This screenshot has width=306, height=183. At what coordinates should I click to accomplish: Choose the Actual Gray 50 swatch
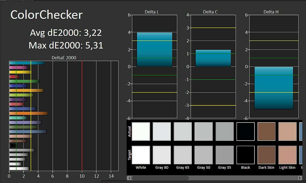(203, 131)
